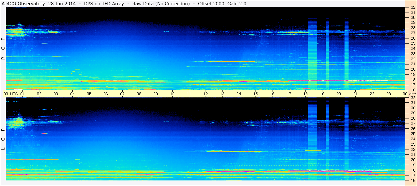Viewport: 417px width, 186px height.
Task: Select the 21 hour mark on the time axis
Action: pyautogui.click(x=355, y=94)
